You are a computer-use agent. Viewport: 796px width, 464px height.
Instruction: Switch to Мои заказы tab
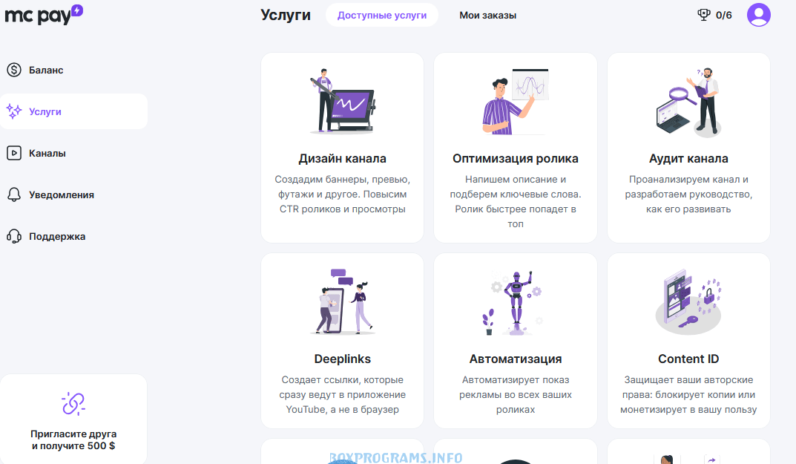pos(487,16)
